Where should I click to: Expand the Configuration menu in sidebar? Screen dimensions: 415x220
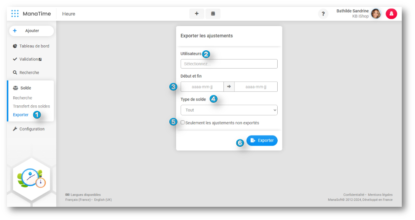32,129
